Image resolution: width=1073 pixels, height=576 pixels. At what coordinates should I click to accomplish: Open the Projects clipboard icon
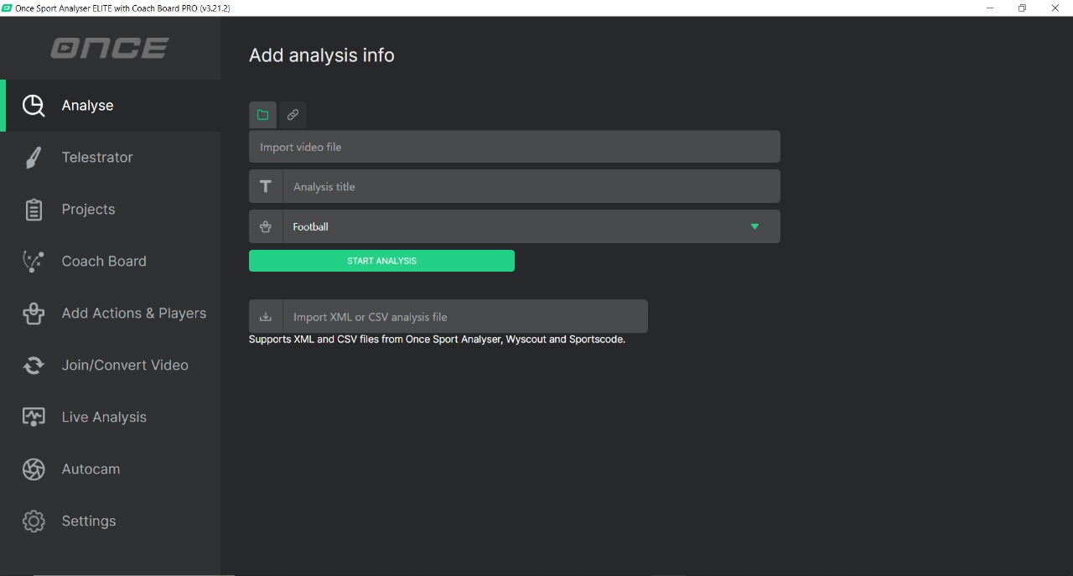click(x=34, y=210)
